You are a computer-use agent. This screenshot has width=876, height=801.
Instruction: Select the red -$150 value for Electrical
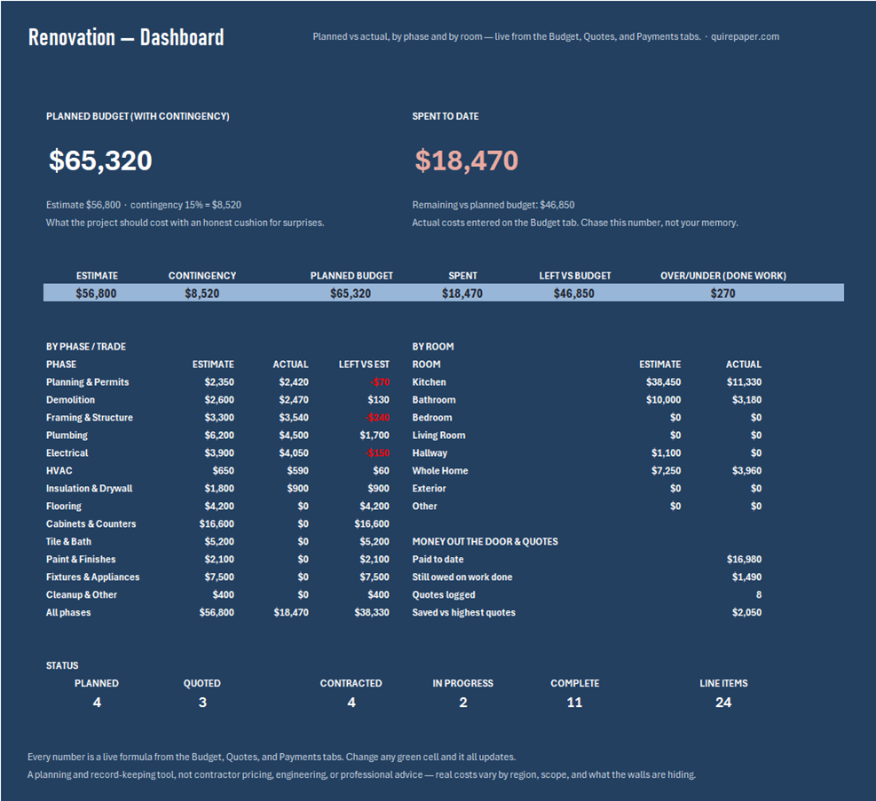click(x=378, y=453)
